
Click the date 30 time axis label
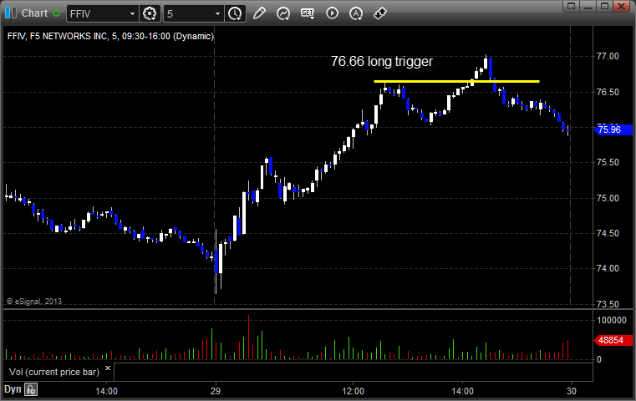(x=571, y=391)
